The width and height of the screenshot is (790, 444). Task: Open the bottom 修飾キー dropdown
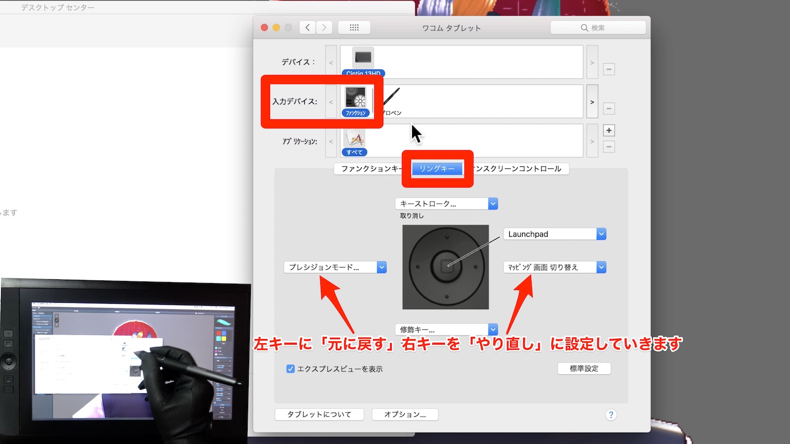(x=446, y=329)
